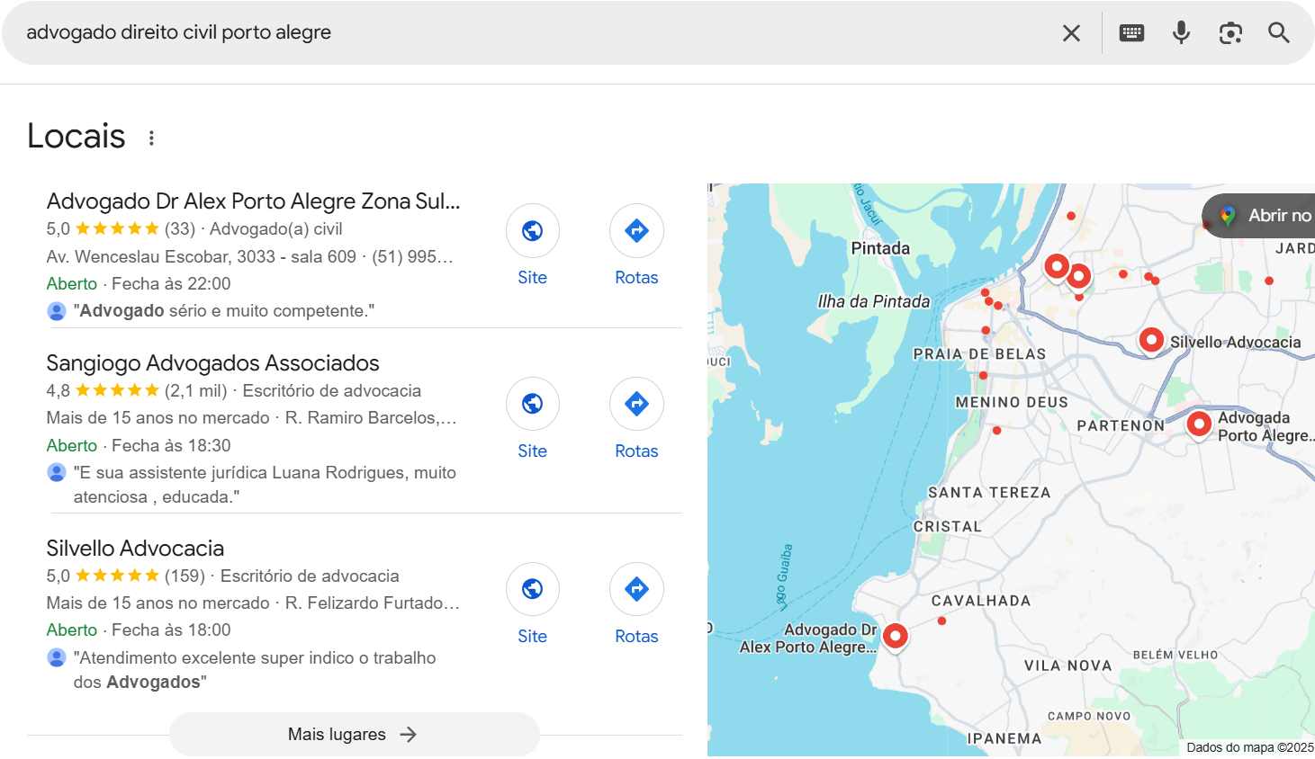This screenshot has height=759, width=1315.
Task: Clear the search query with the X icon
Action: tap(1071, 33)
